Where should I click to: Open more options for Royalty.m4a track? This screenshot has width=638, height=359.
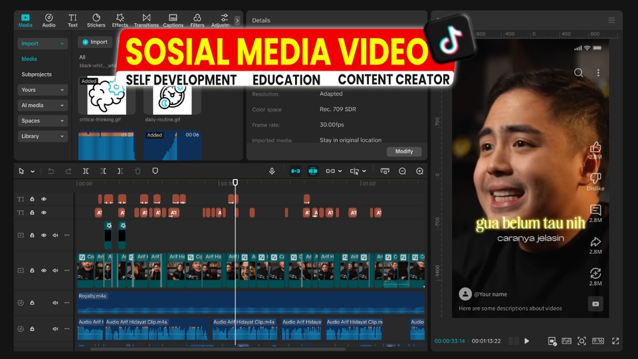(x=66, y=303)
